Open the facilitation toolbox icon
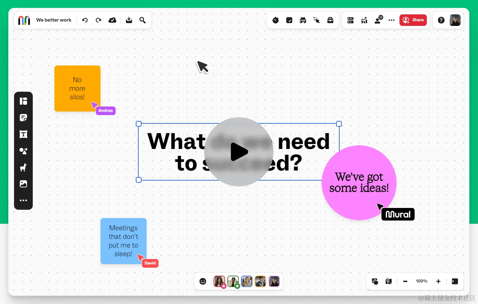478x304 pixels. [x=330, y=20]
